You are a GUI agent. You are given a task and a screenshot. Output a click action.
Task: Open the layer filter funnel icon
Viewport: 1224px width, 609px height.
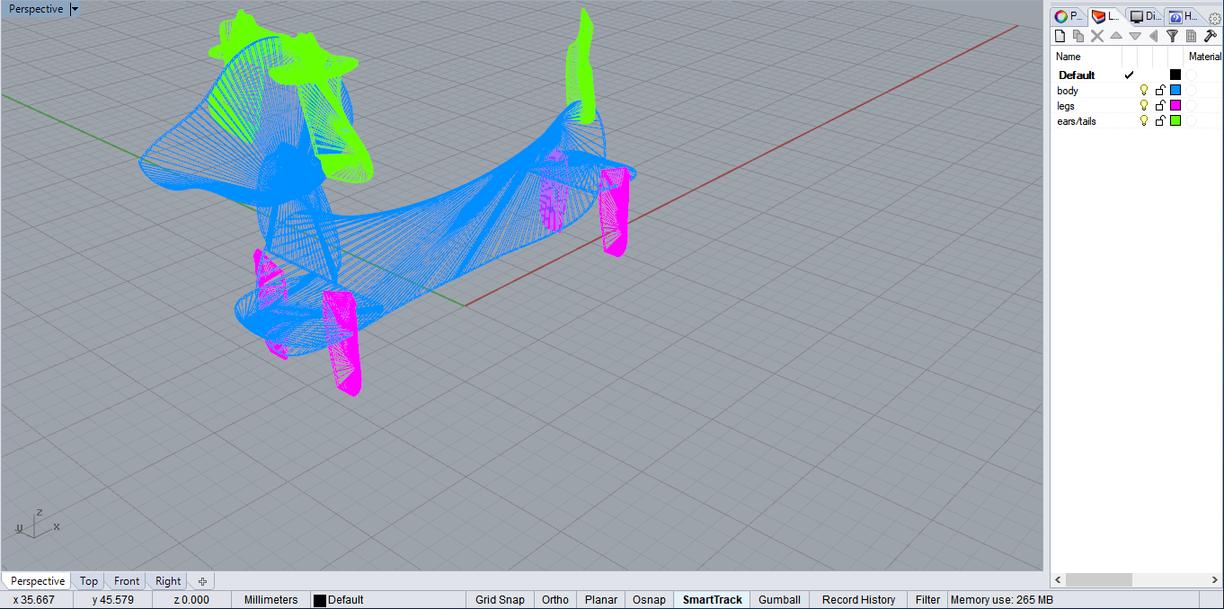click(x=1172, y=36)
